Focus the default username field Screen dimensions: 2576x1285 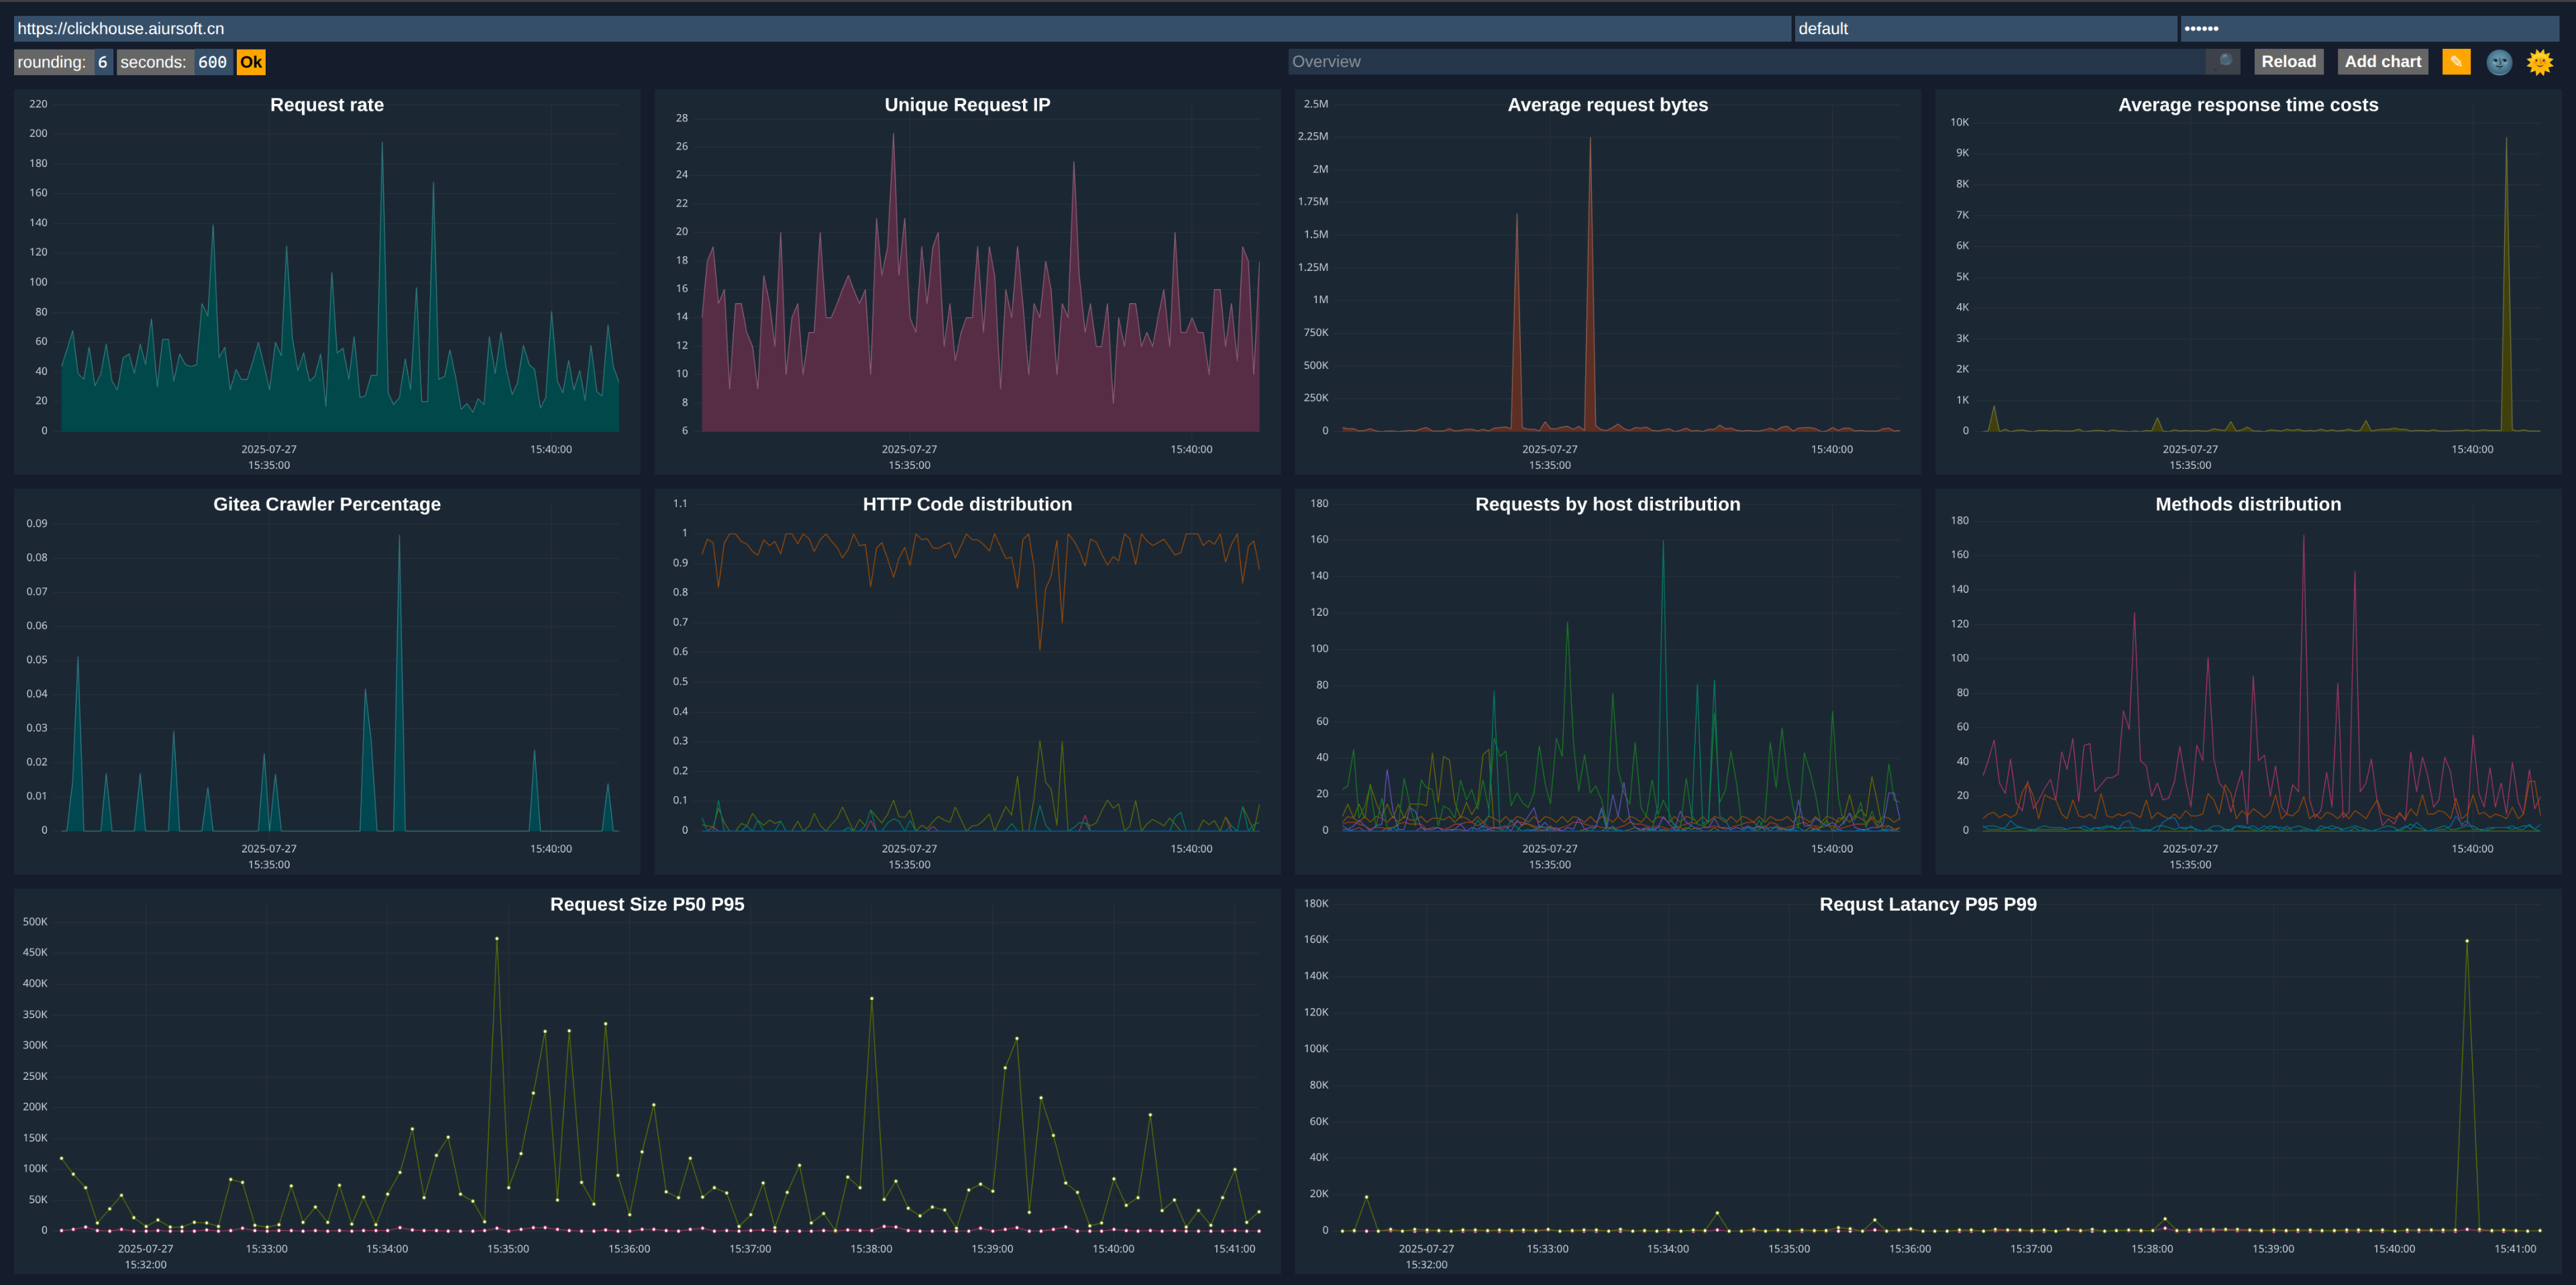coord(1984,29)
